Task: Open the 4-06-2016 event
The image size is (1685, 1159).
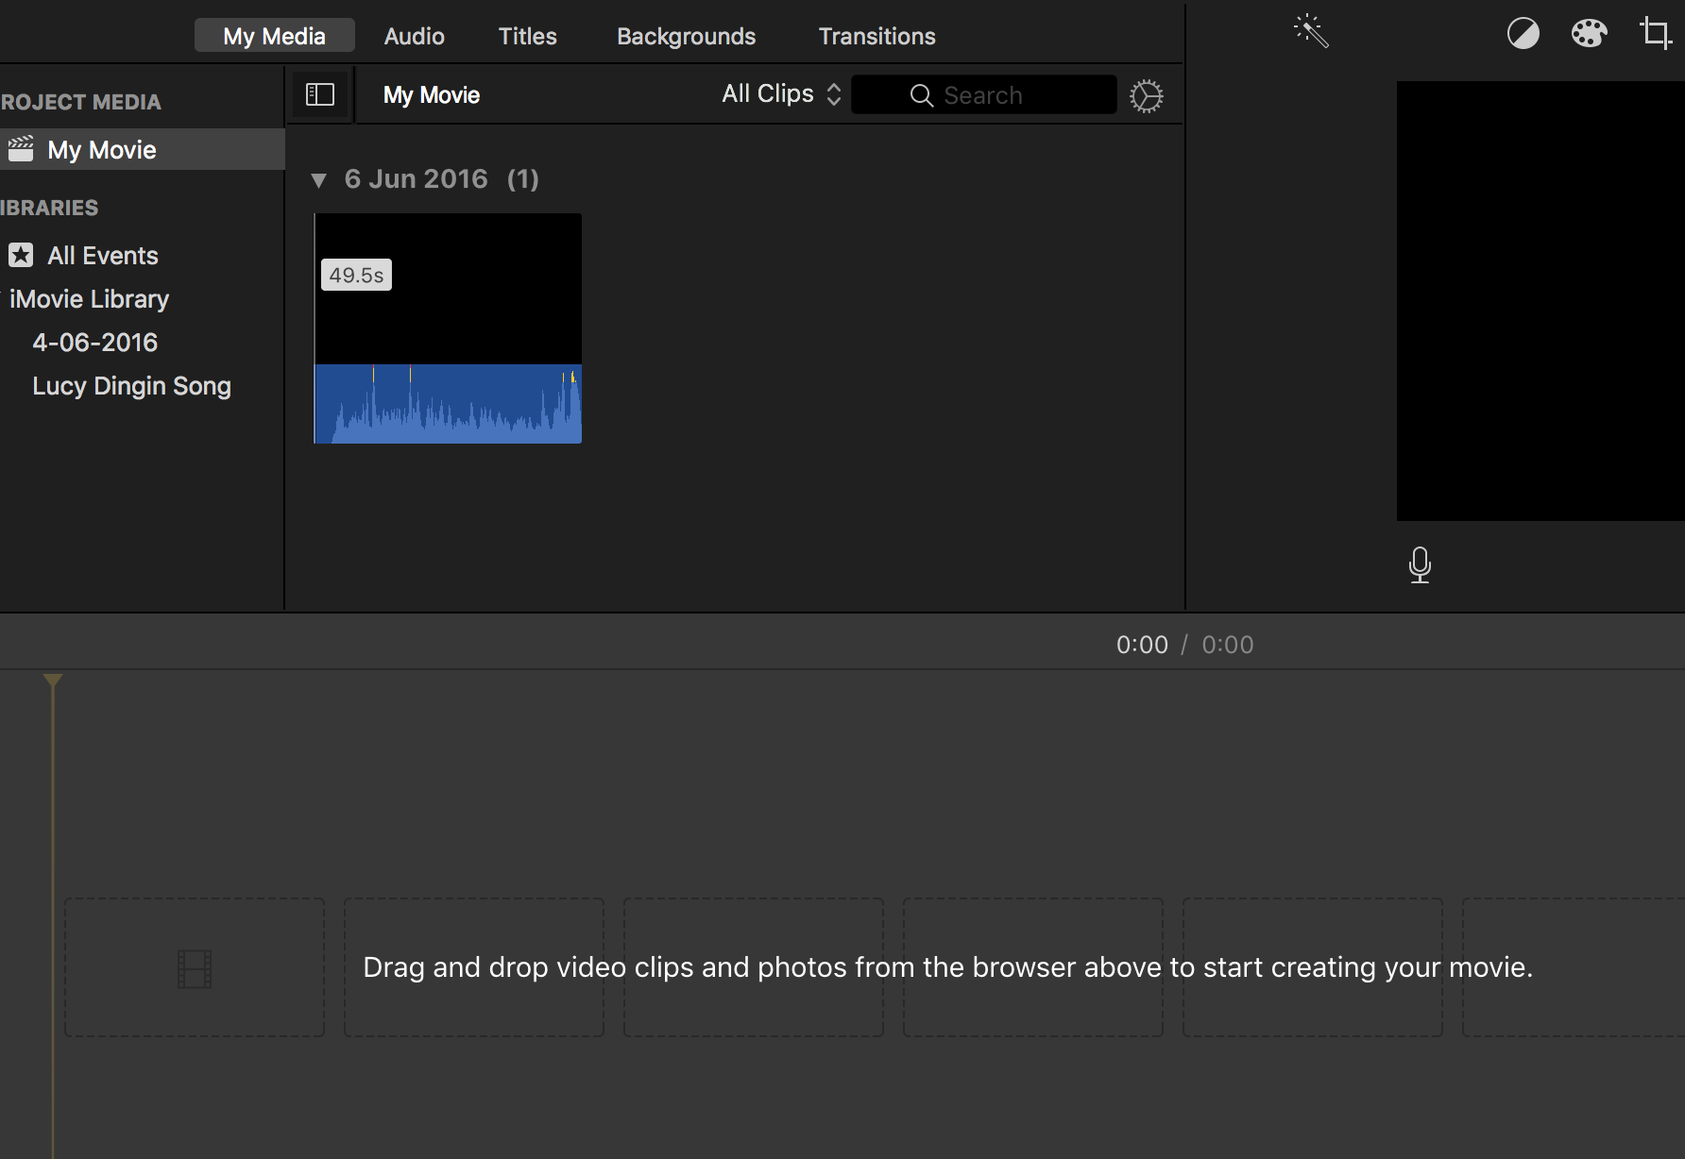Action: coord(94,343)
